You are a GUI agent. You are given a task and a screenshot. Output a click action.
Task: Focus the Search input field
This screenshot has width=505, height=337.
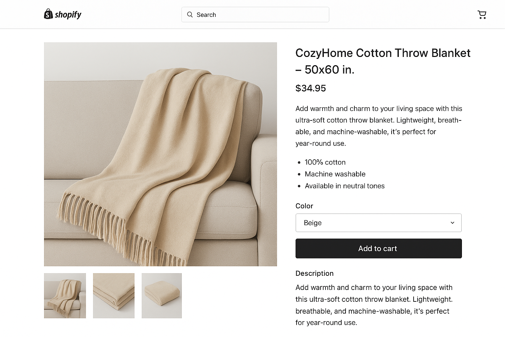point(260,15)
